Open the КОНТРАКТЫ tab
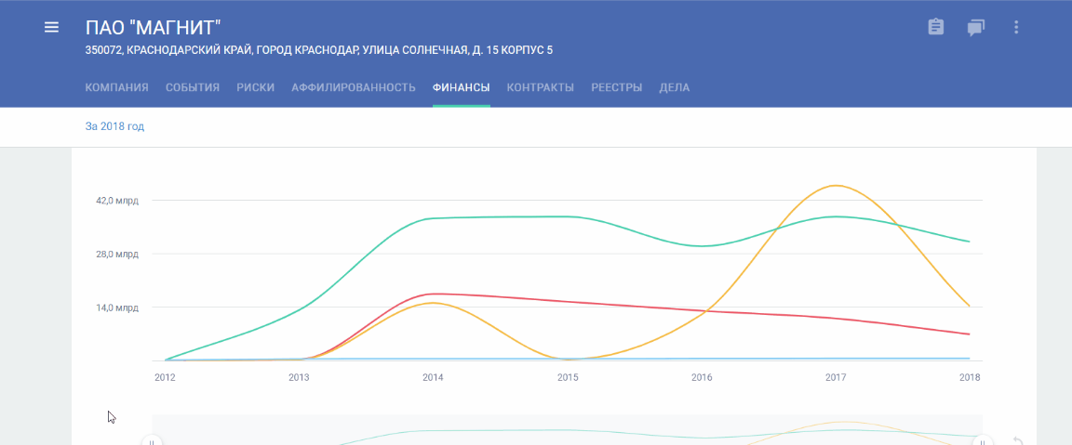The height and width of the screenshot is (445, 1072). coord(540,87)
